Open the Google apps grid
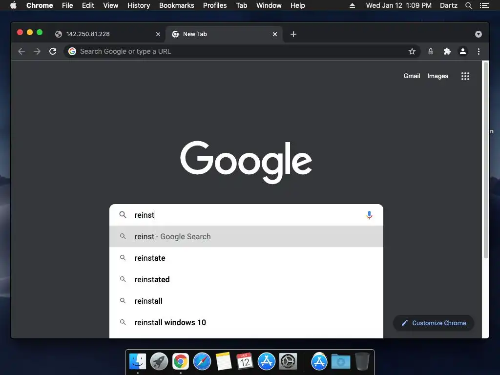The width and height of the screenshot is (500, 375). coord(465,76)
